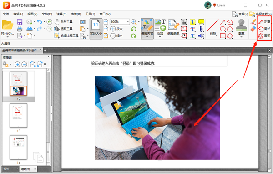Image resolution: width=273 pixels, height=174 pixels.
Task: Click the print icon
Action: tap(20, 29)
